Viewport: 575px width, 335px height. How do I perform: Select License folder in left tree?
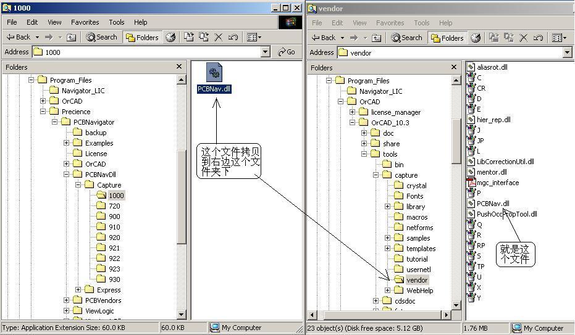pyautogui.click(x=96, y=154)
